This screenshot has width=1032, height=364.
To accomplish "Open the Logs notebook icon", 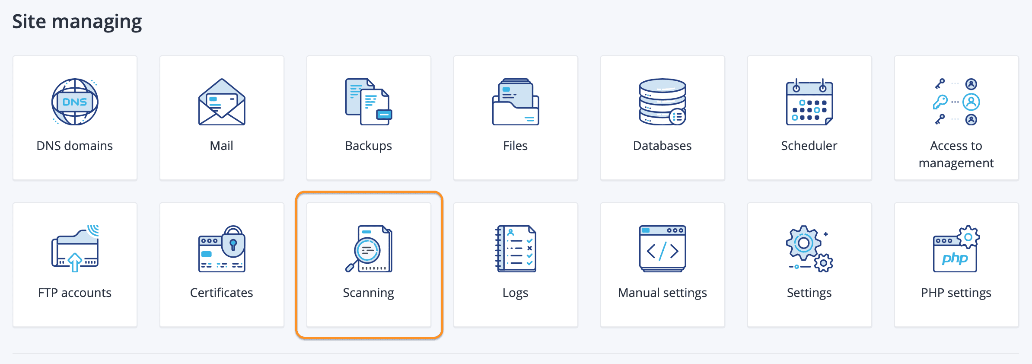I will [516, 249].
